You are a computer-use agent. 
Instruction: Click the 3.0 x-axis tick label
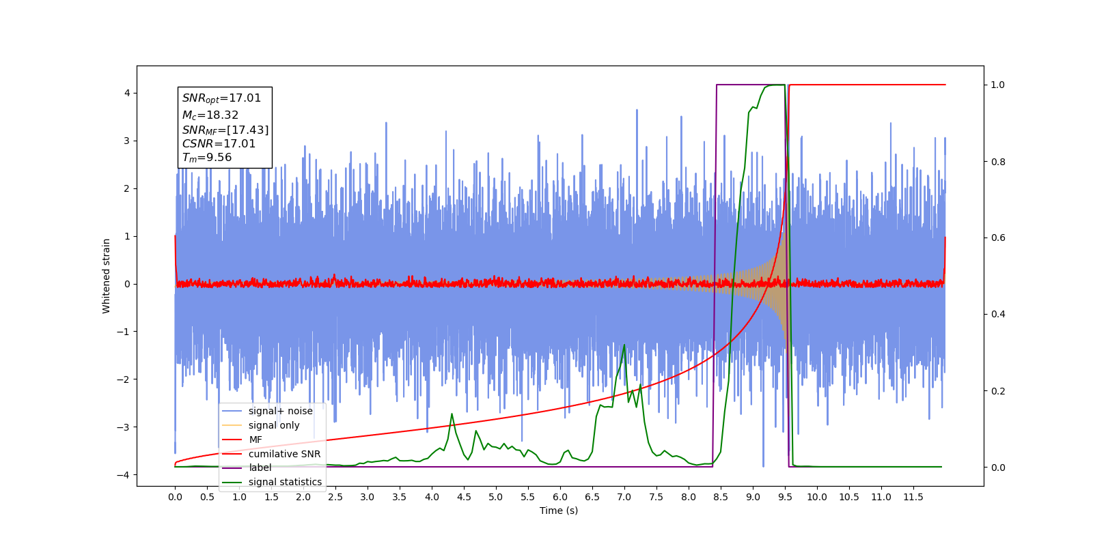pos(368,497)
